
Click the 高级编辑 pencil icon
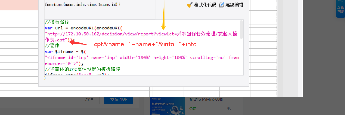pos(222,5)
